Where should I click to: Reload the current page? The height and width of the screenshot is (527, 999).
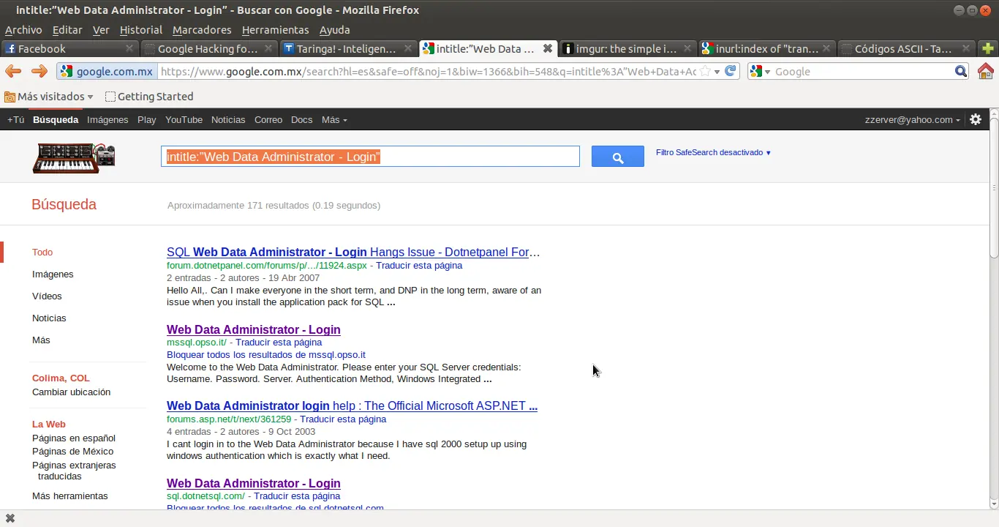click(x=730, y=71)
